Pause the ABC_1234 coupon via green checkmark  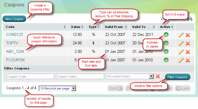pyautogui.click(x=166, y=51)
